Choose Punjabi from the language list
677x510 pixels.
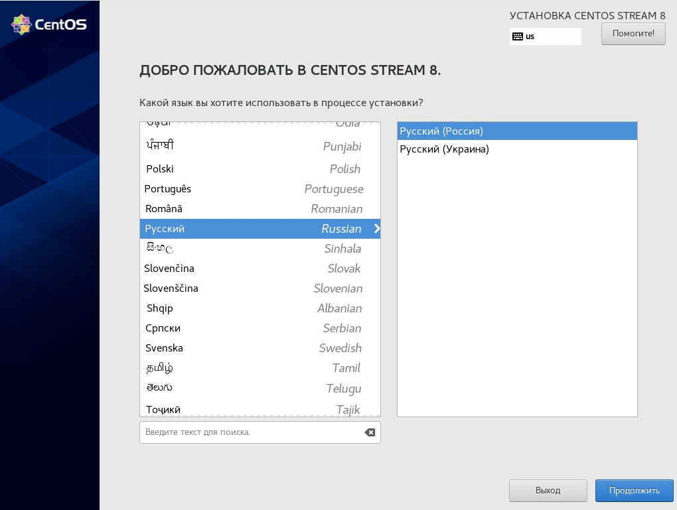260,146
